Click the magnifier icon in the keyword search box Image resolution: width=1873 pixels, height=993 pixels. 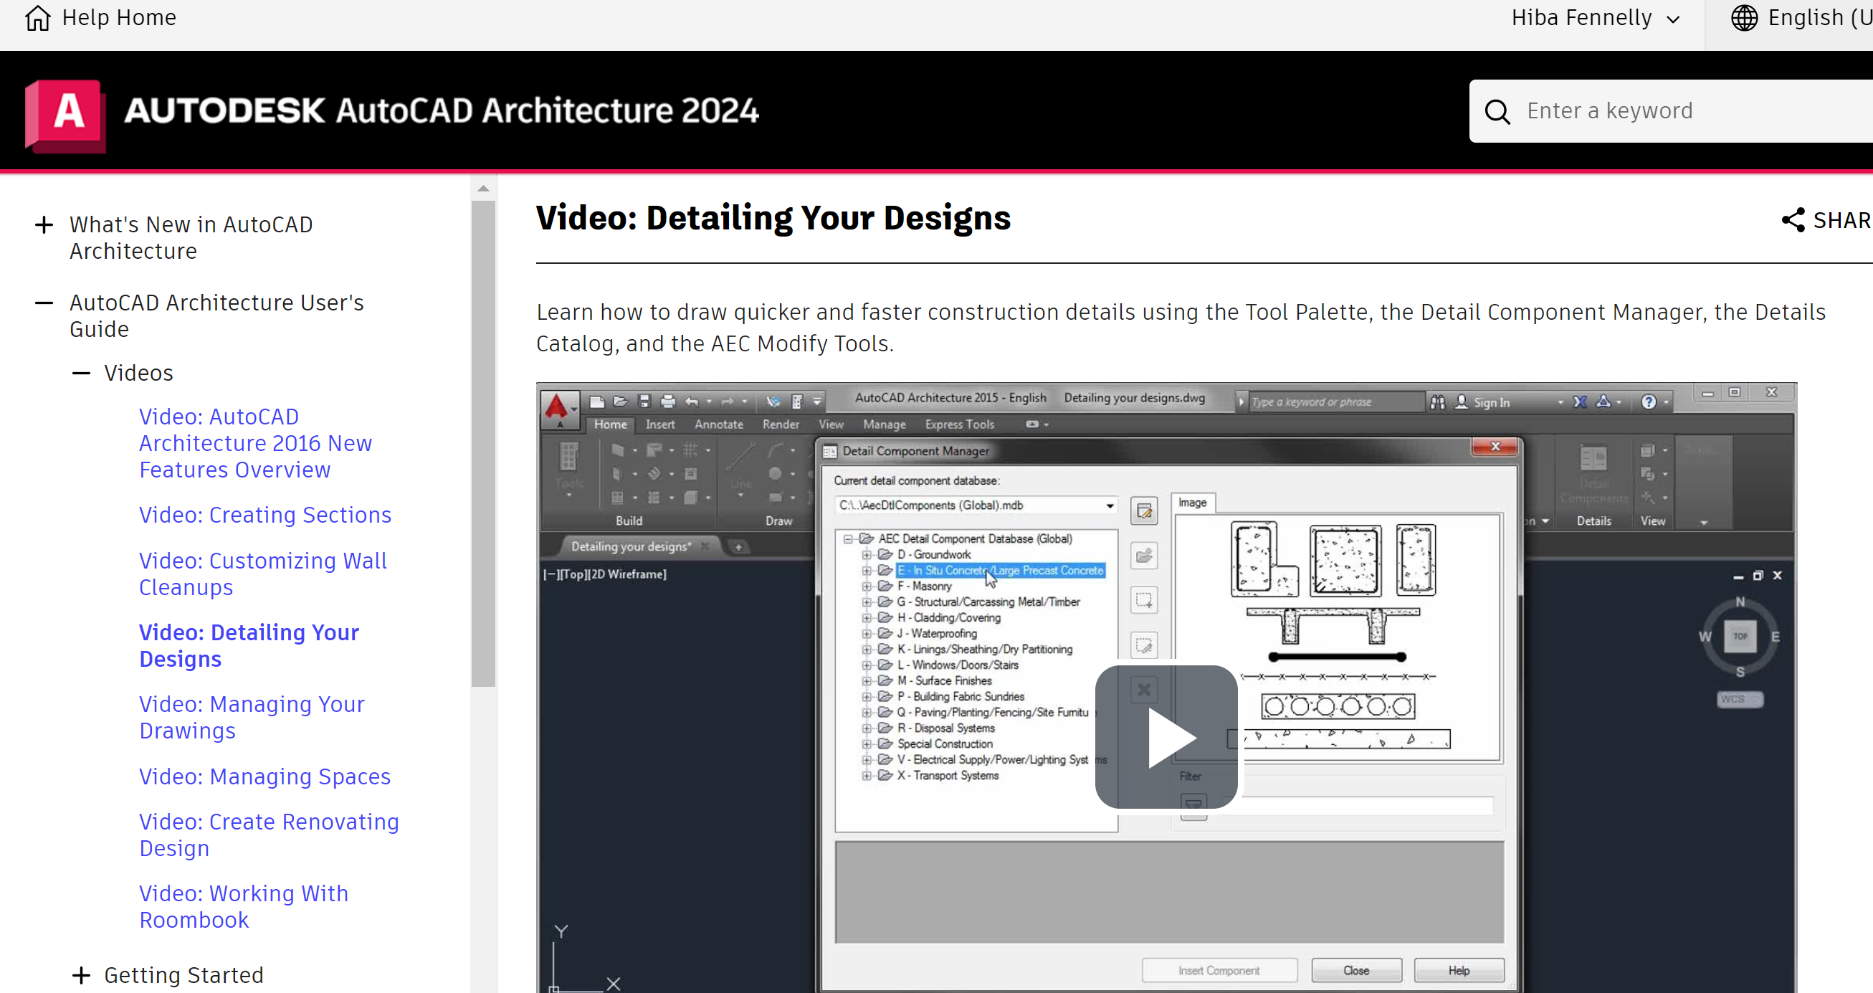click(x=1497, y=110)
